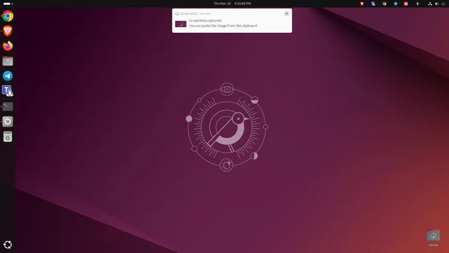Screen dimensions: 449x253
Task: Show Applications via Ubuntu logo button
Action: (x=8, y=244)
